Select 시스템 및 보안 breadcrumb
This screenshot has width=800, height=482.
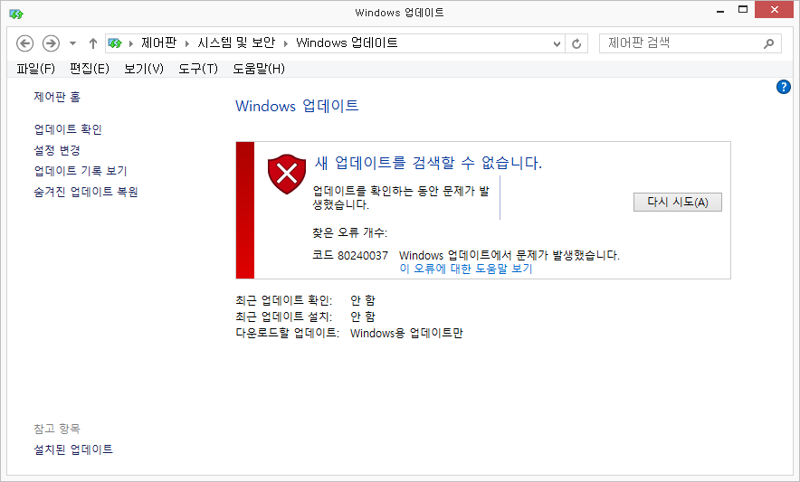(236, 43)
